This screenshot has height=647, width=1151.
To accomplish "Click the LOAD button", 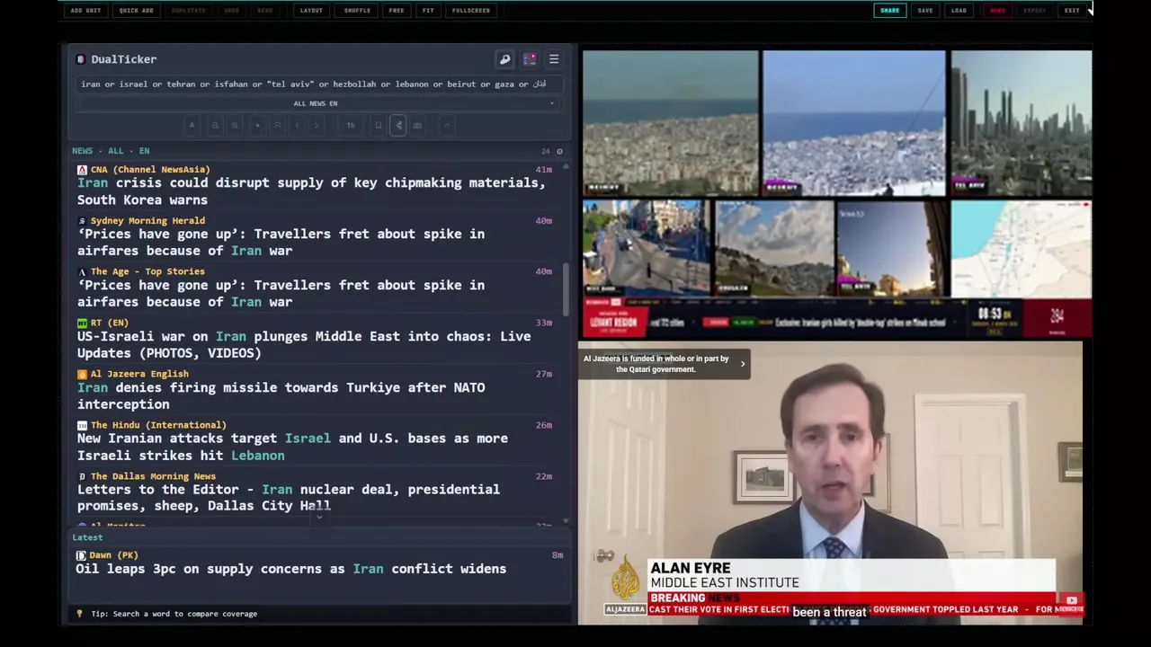I will coord(959,11).
